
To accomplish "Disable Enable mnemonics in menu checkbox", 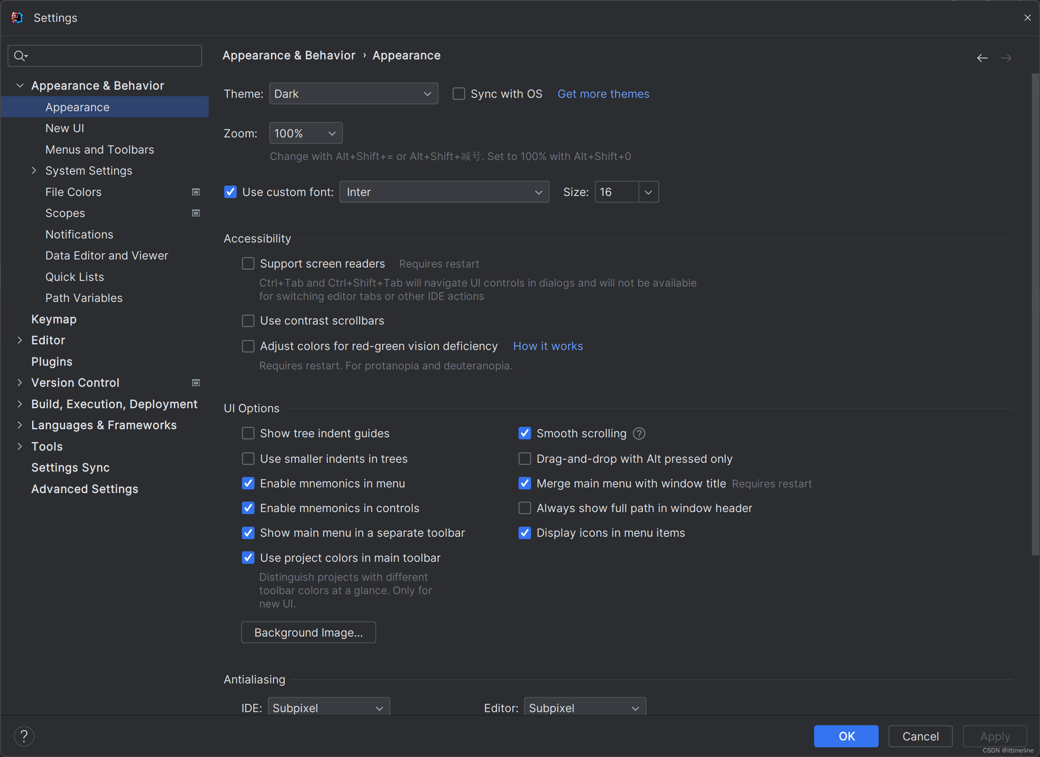I will (x=248, y=483).
